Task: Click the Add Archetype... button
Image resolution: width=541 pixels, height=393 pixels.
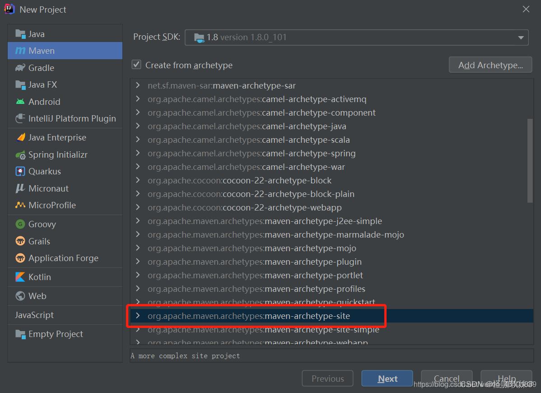Action: click(490, 65)
